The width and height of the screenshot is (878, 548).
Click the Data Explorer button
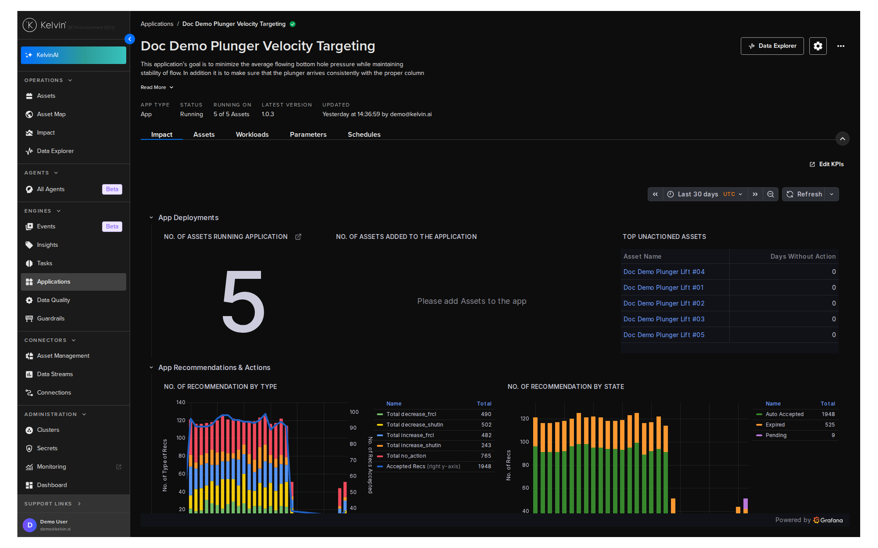(772, 46)
